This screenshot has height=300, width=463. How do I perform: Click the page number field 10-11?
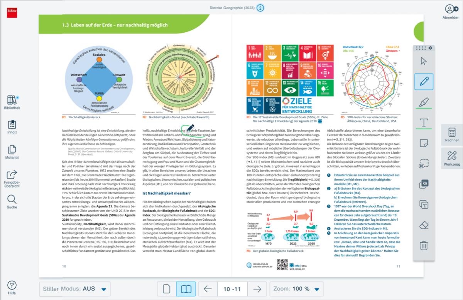232,289
